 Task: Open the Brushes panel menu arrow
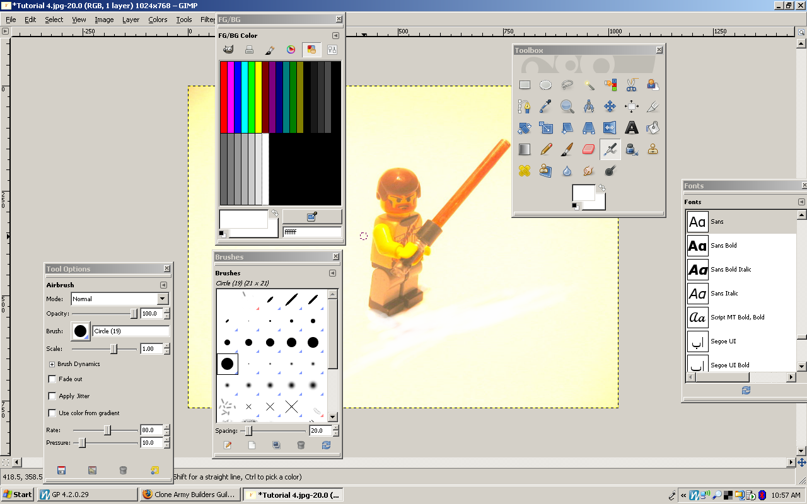(332, 273)
